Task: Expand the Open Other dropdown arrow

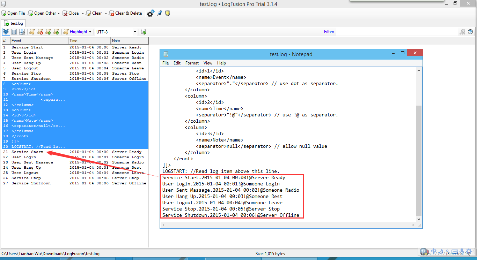Action: click(x=59, y=13)
